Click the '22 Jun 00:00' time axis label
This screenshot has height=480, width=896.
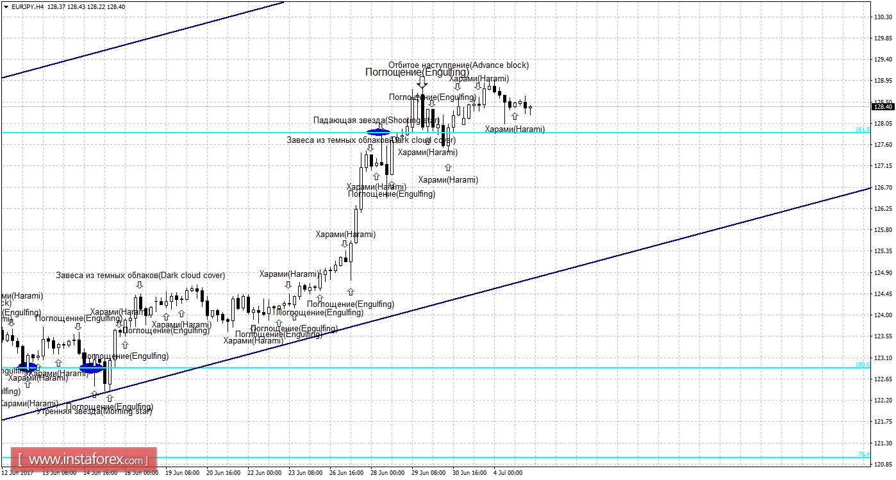pyautogui.click(x=265, y=473)
